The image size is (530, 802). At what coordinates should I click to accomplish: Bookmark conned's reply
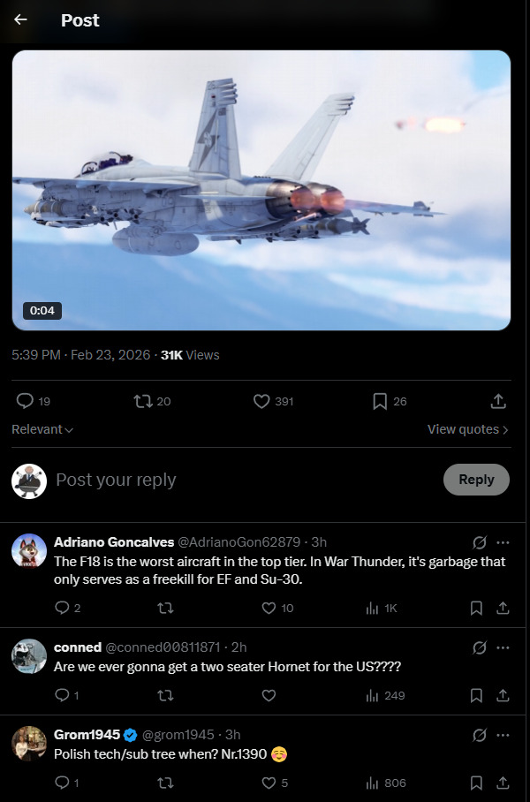pyautogui.click(x=476, y=695)
